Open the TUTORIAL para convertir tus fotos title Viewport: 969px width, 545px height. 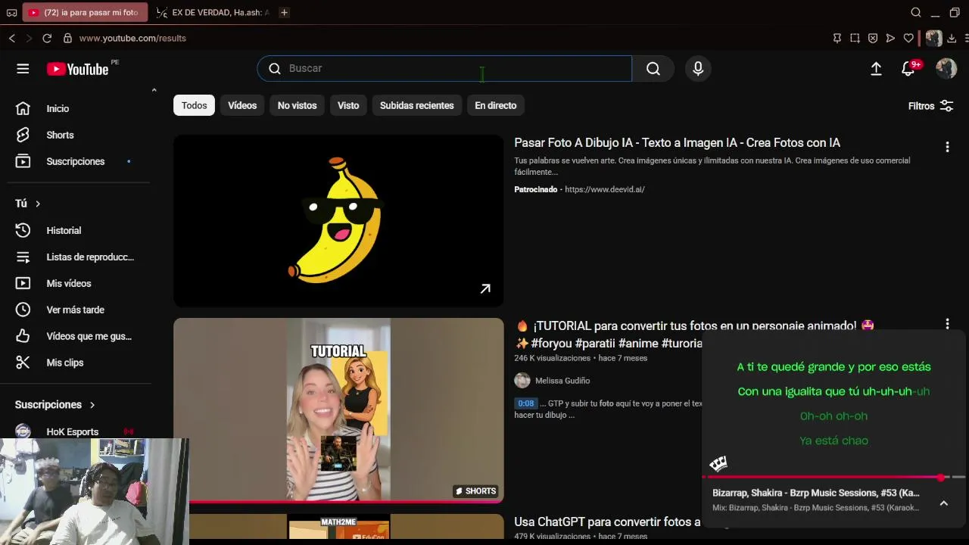pos(693,326)
